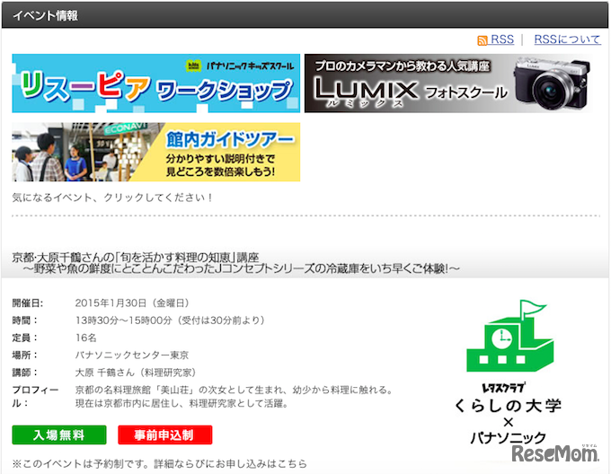Click the くらしの大学 logo text

click(509, 406)
